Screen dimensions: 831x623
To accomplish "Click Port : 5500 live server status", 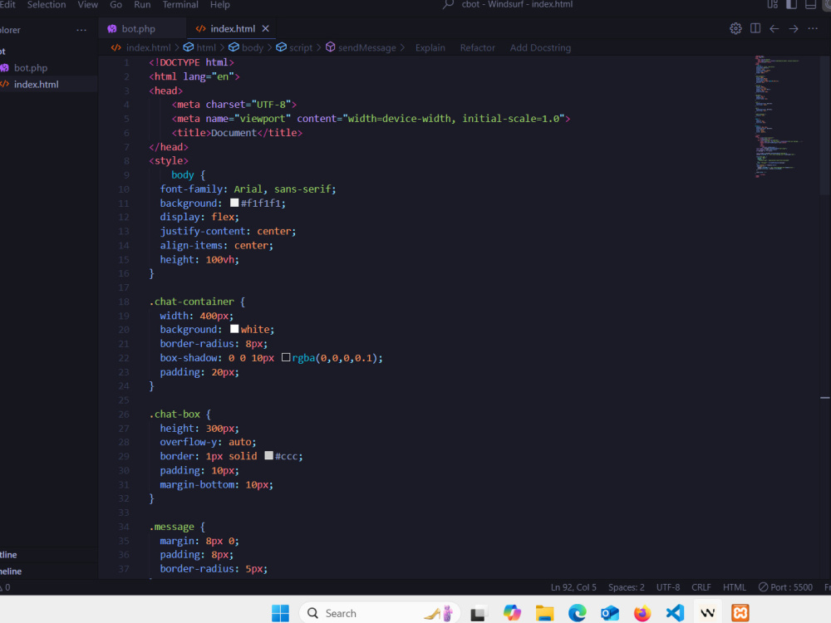I will click(x=785, y=587).
